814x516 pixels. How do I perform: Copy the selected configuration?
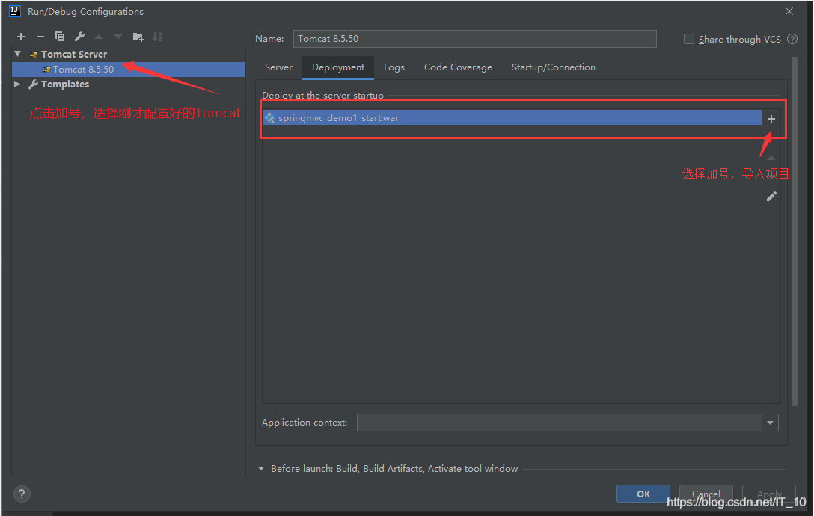pyautogui.click(x=60, y=37)
